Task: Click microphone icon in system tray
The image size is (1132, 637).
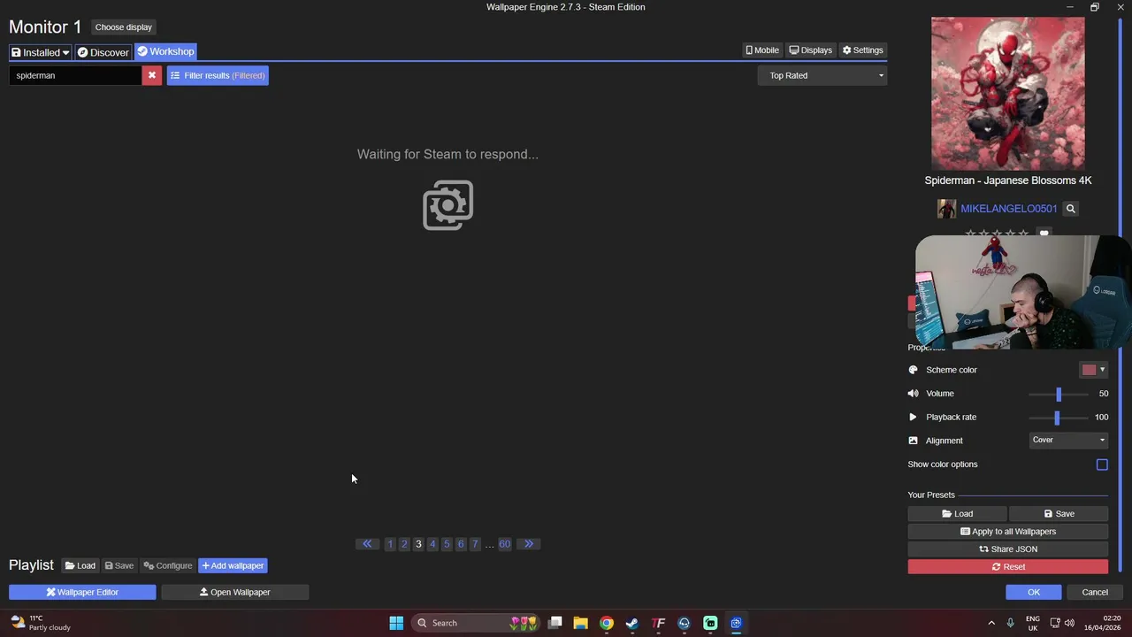Action: click(x=1010, y=623)
